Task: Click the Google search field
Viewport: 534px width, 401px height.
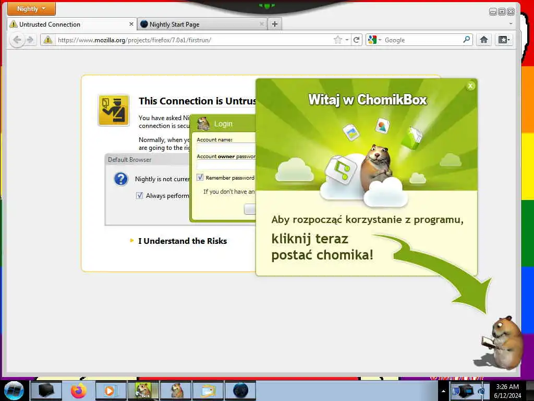Action: tap(422, 40)
